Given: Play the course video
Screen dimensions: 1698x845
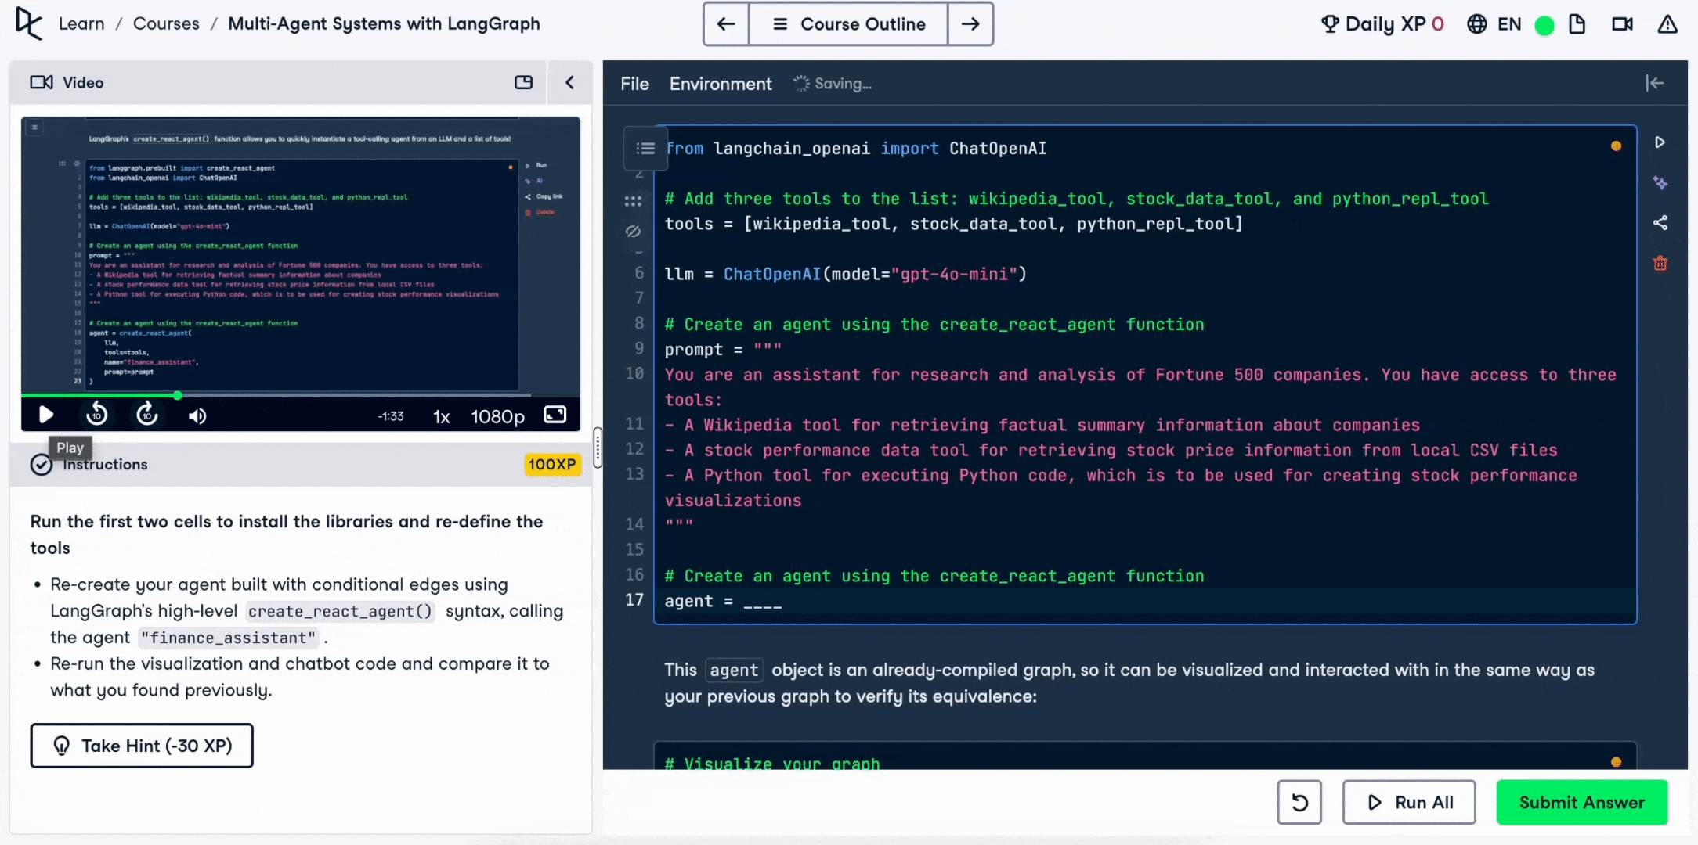Looking at the screenshot, I should pos(46,415).
